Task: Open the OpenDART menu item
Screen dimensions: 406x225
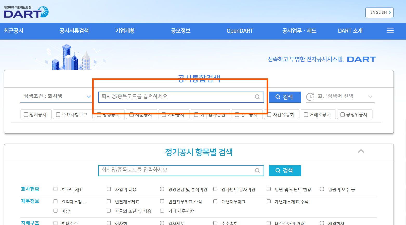Action: coord(240,31)
